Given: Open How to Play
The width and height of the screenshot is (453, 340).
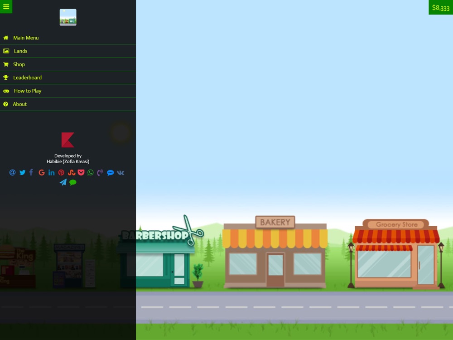Looking at the screenshot, I should pyautogui.click(x=68, y=91).
